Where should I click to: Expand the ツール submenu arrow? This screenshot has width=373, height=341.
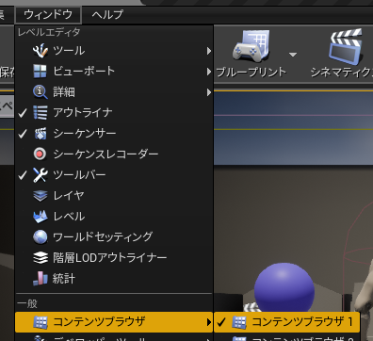pyautogui.click(x=209, y=51)
